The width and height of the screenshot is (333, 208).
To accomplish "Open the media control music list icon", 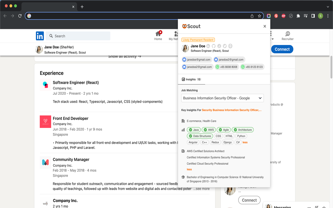I will coord(306,16).
